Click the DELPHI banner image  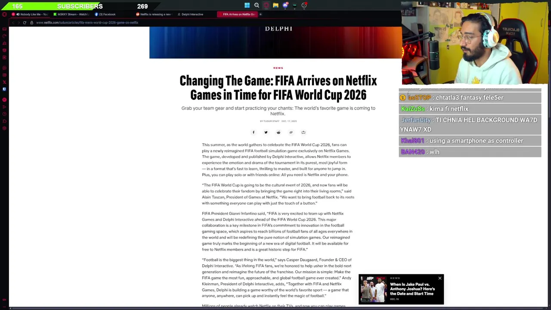pyautogui.click(x=275, y=43)
